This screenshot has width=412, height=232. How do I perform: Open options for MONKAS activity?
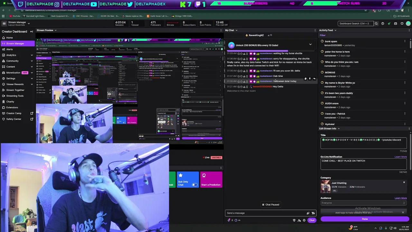point(405,72)
